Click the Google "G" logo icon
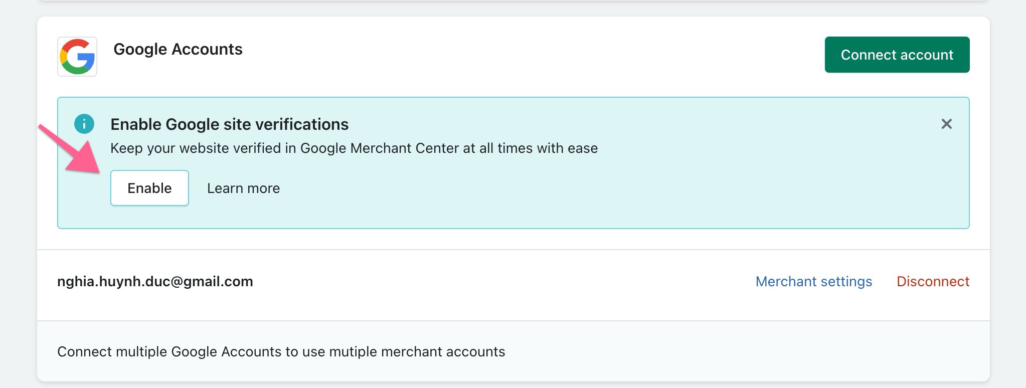This screenshot has width=1026, height=388. pyautogui.click(x=77, y=57)
